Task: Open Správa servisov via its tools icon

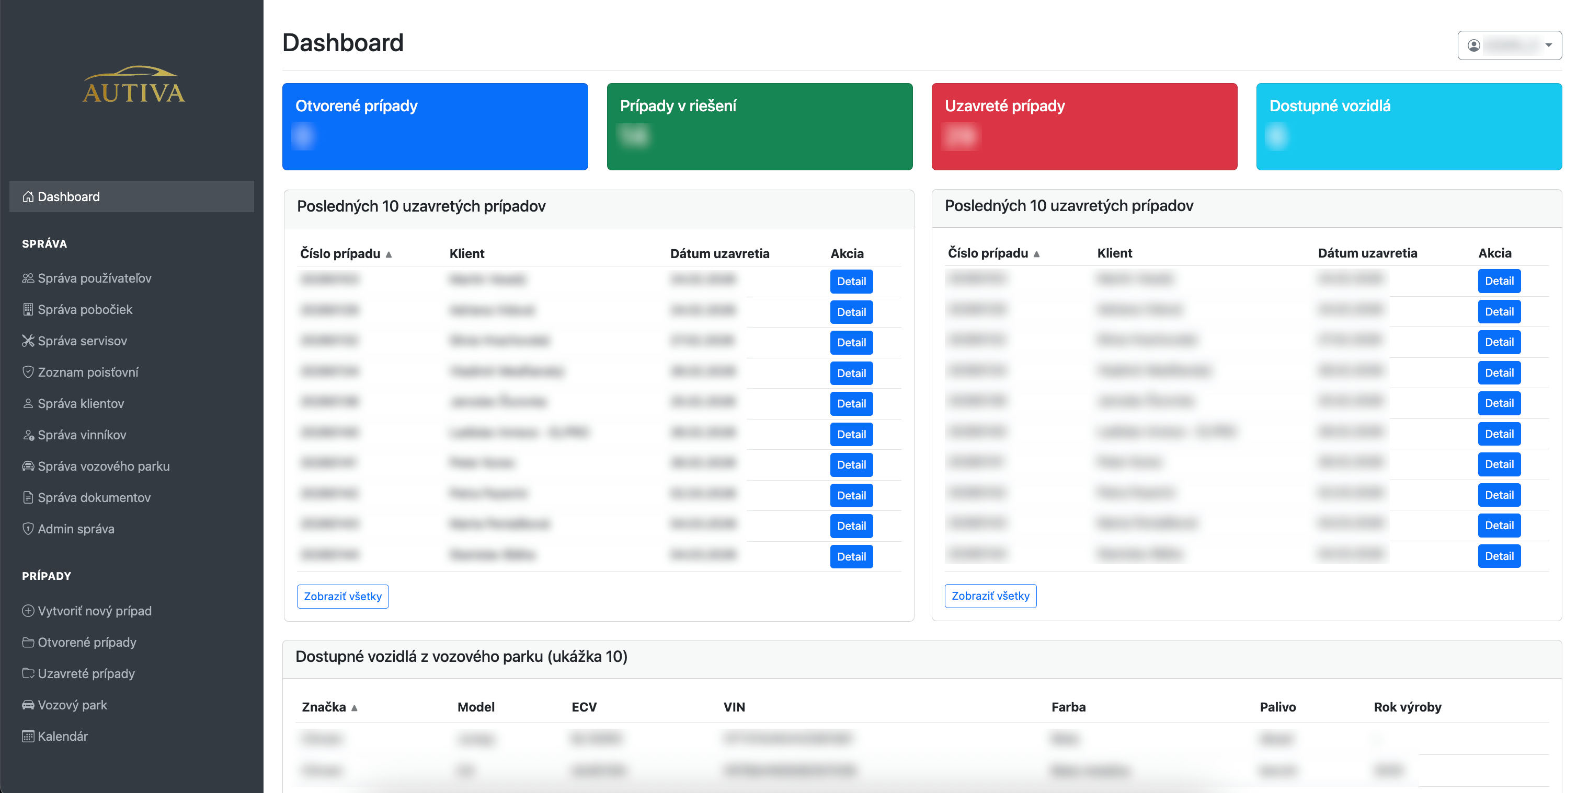Action: click(28, 341)
